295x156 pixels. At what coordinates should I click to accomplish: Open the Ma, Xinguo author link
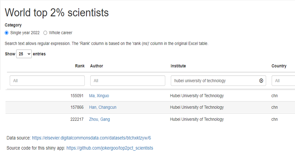[99, 96]
